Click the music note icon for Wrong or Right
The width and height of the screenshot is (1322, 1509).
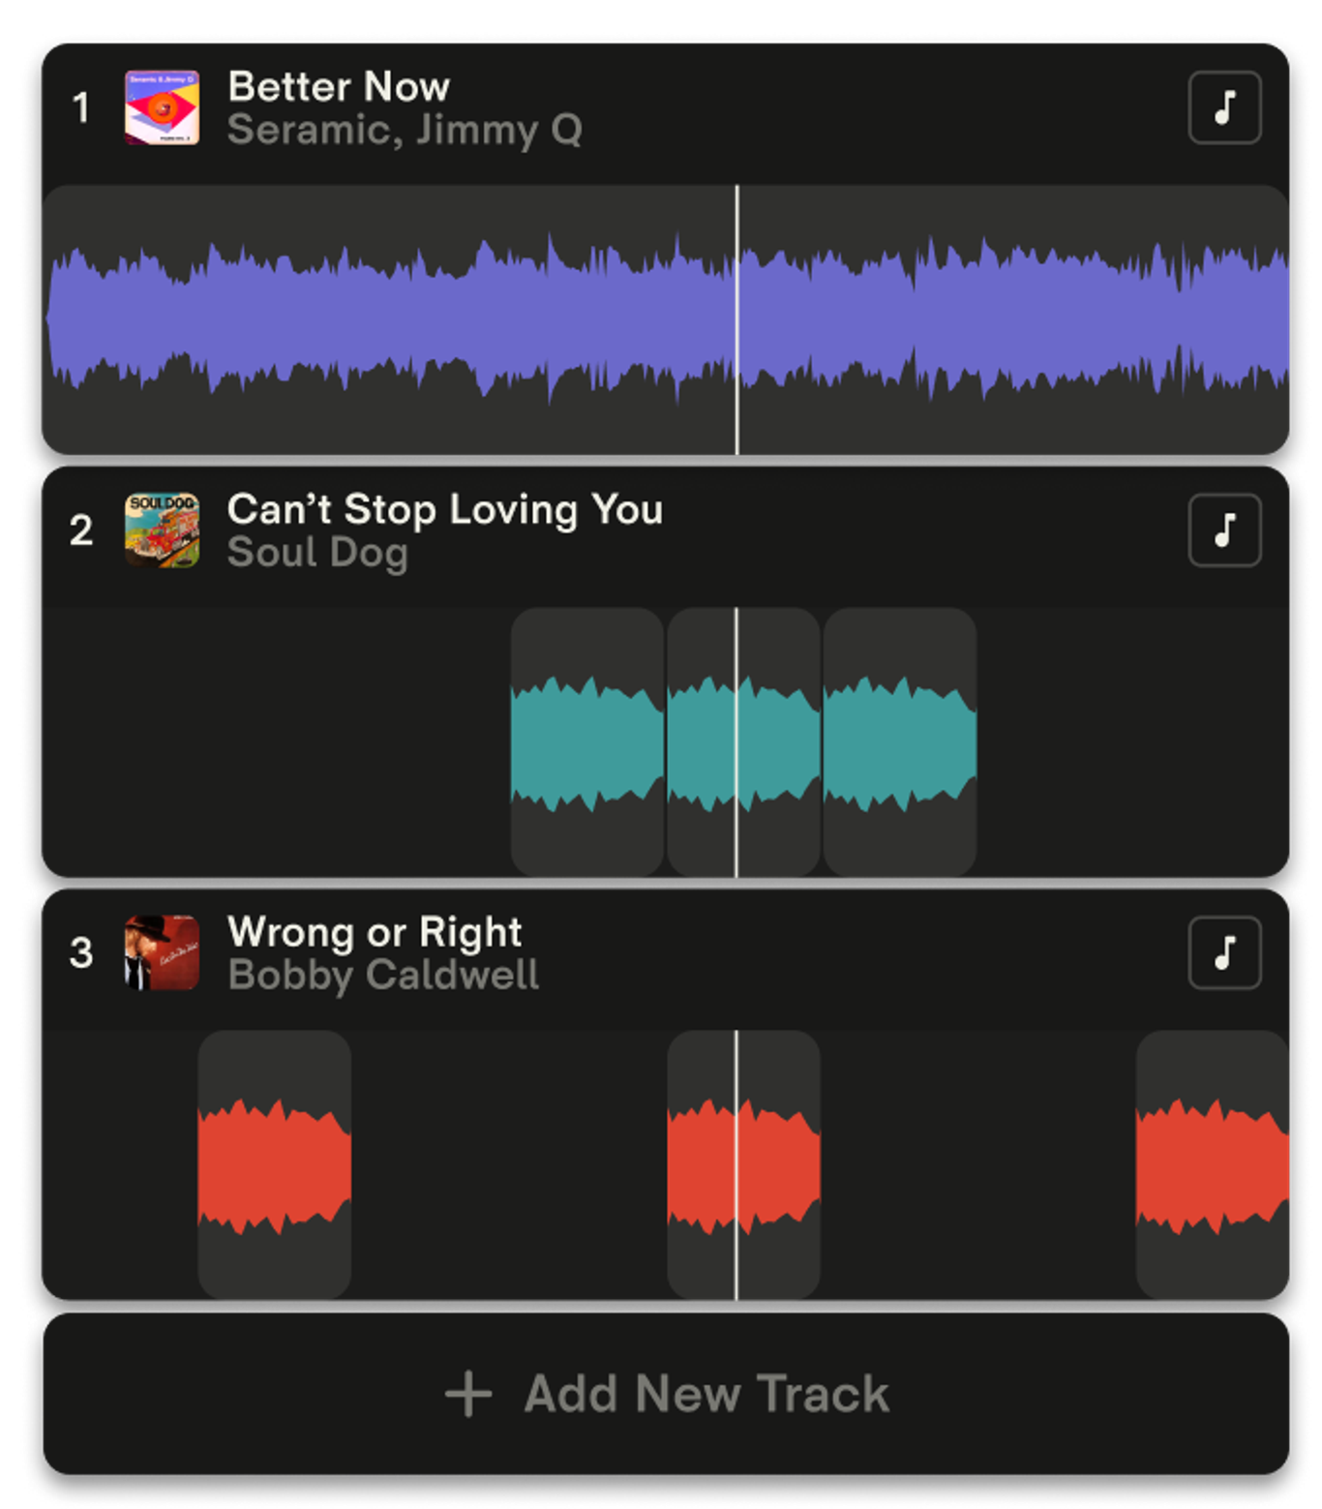(x=1224, y=952)
